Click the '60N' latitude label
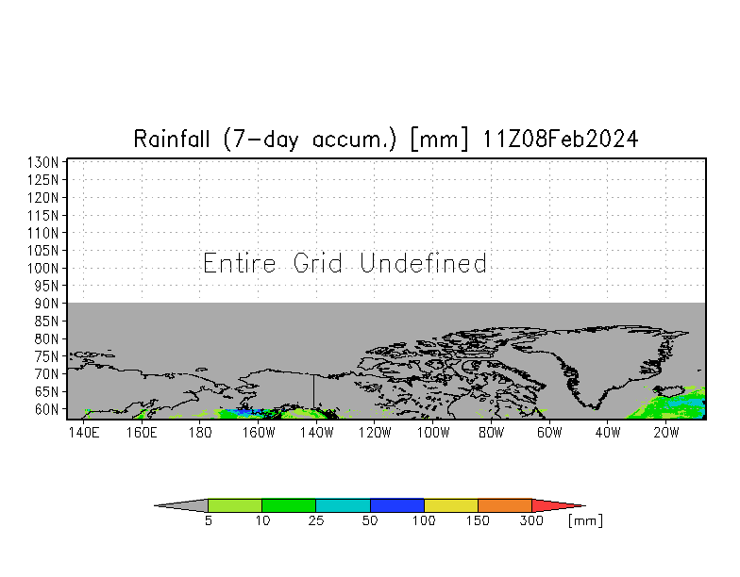Image resolution: width=740 pixels, height=577 pixels. 46,409
